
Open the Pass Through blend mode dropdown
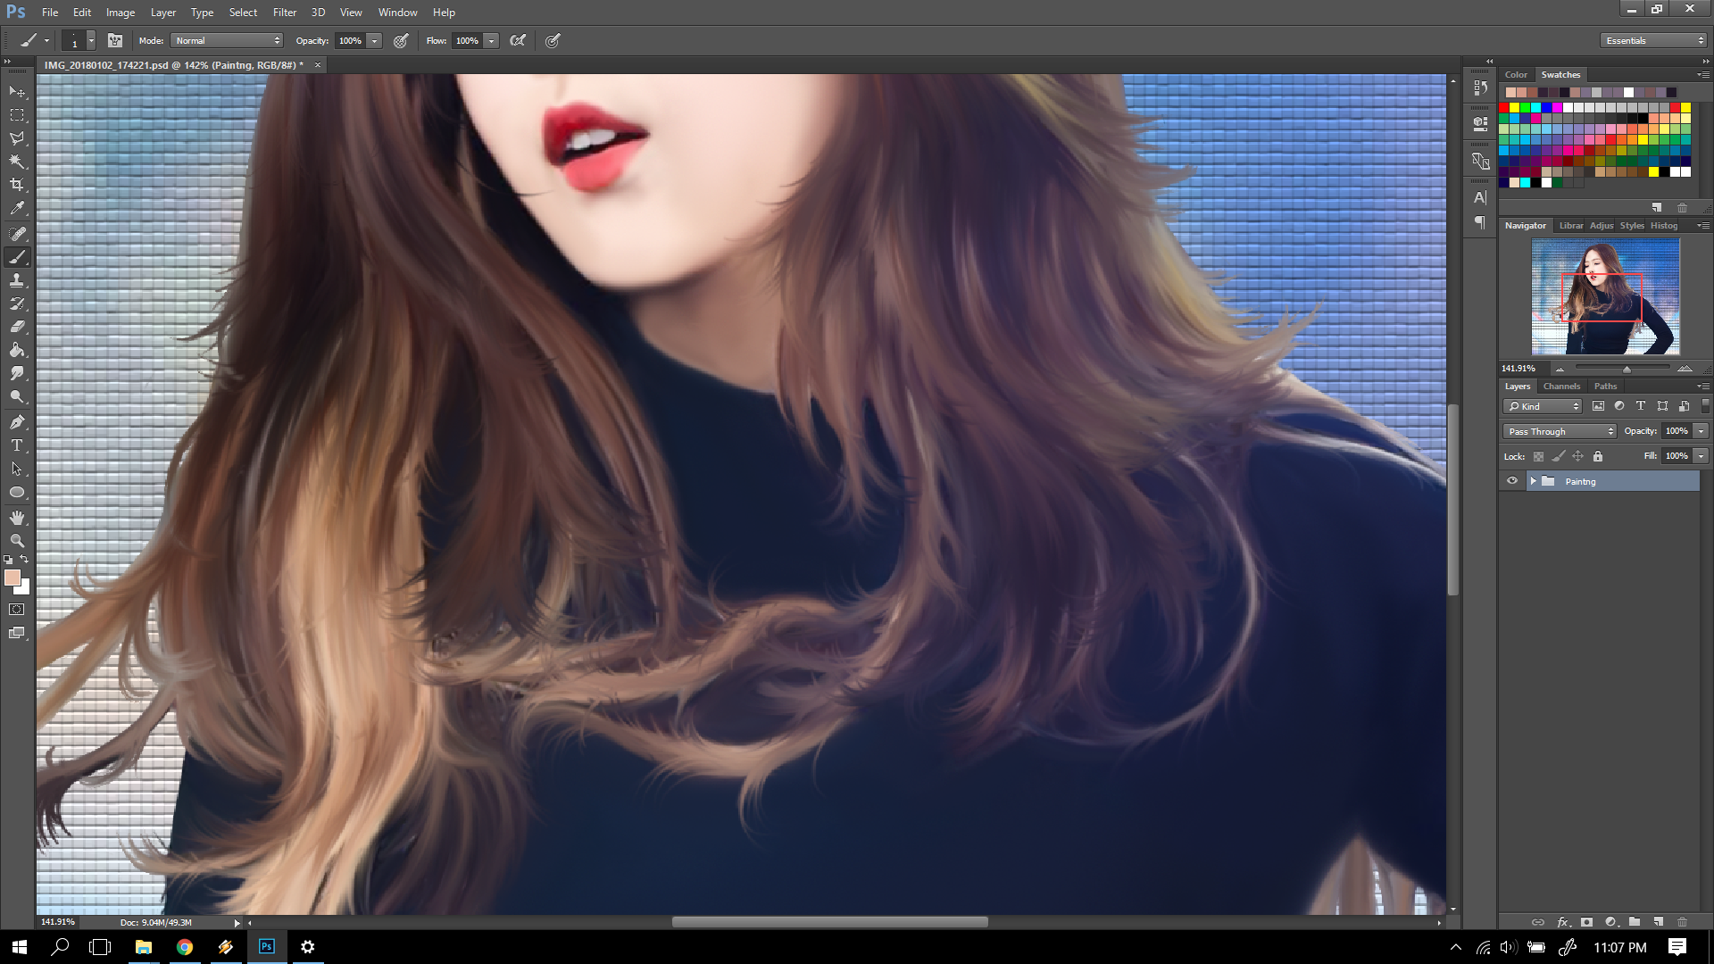[1558, 431]
